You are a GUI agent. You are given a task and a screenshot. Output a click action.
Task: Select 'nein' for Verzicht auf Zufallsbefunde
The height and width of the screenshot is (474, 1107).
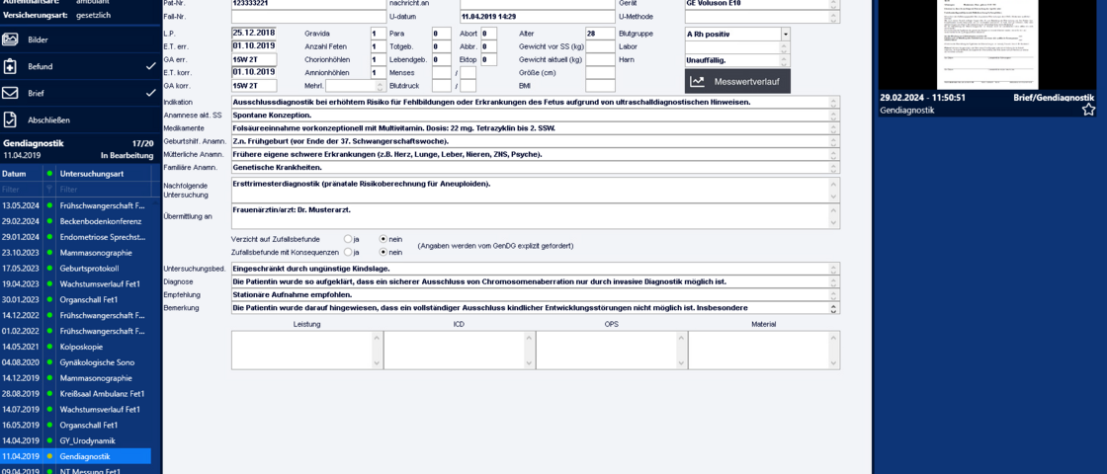point(383,239)
